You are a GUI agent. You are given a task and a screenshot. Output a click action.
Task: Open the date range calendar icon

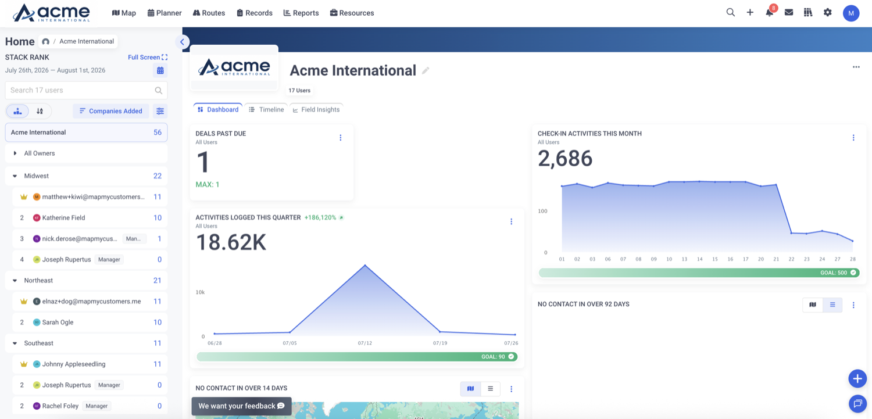(x=160, y=70)
